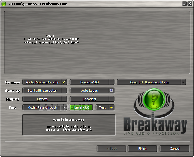Click Cancel button
This screenshot has width=194, height=157.
tap(175, 149)
